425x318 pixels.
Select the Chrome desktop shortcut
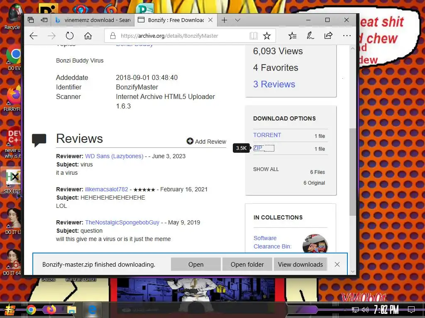[x=14, y=58]
